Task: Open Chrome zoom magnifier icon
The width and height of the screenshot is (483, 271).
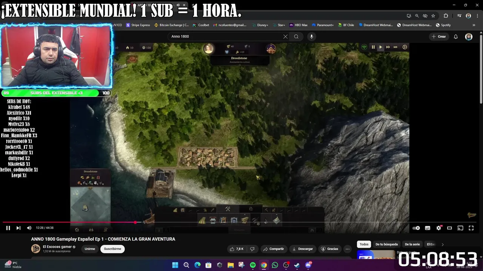Action: pos(417,16)
